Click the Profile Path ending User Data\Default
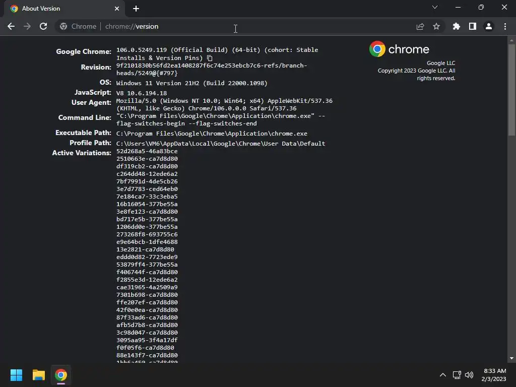 [221, 144]
